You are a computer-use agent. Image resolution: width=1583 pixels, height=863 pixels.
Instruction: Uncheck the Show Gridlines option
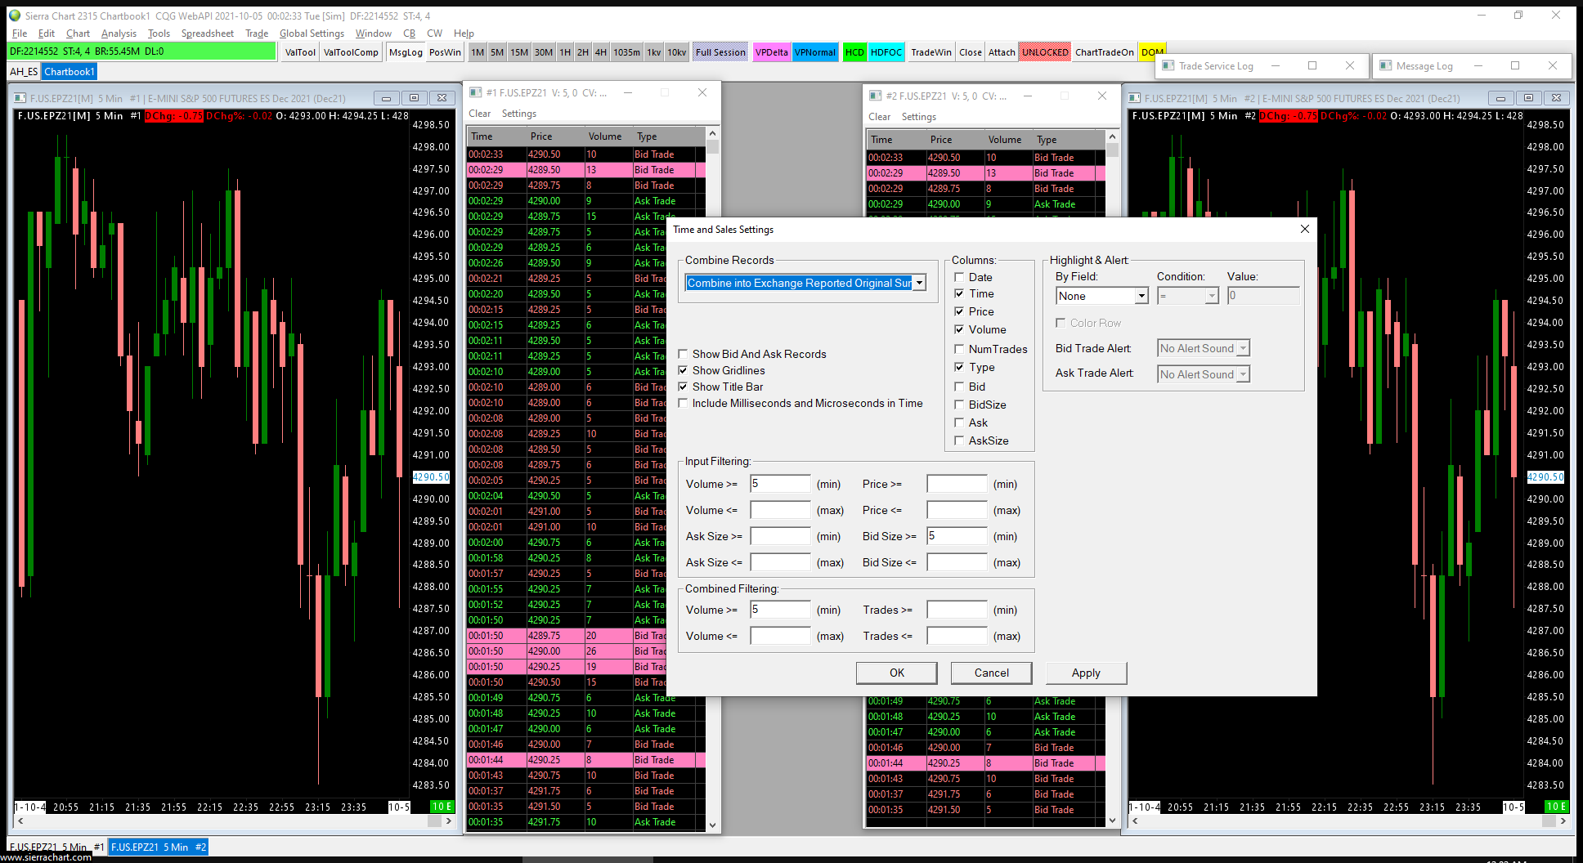click(684, 370)
